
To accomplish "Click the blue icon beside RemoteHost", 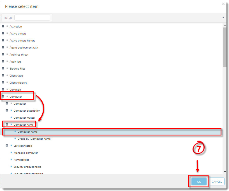I will (11, 159).
